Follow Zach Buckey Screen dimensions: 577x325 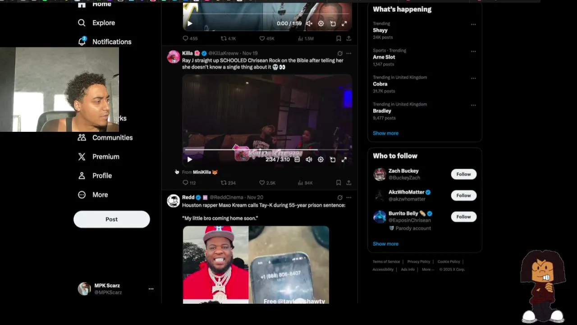pyautogui.click(x=463, y=174)
